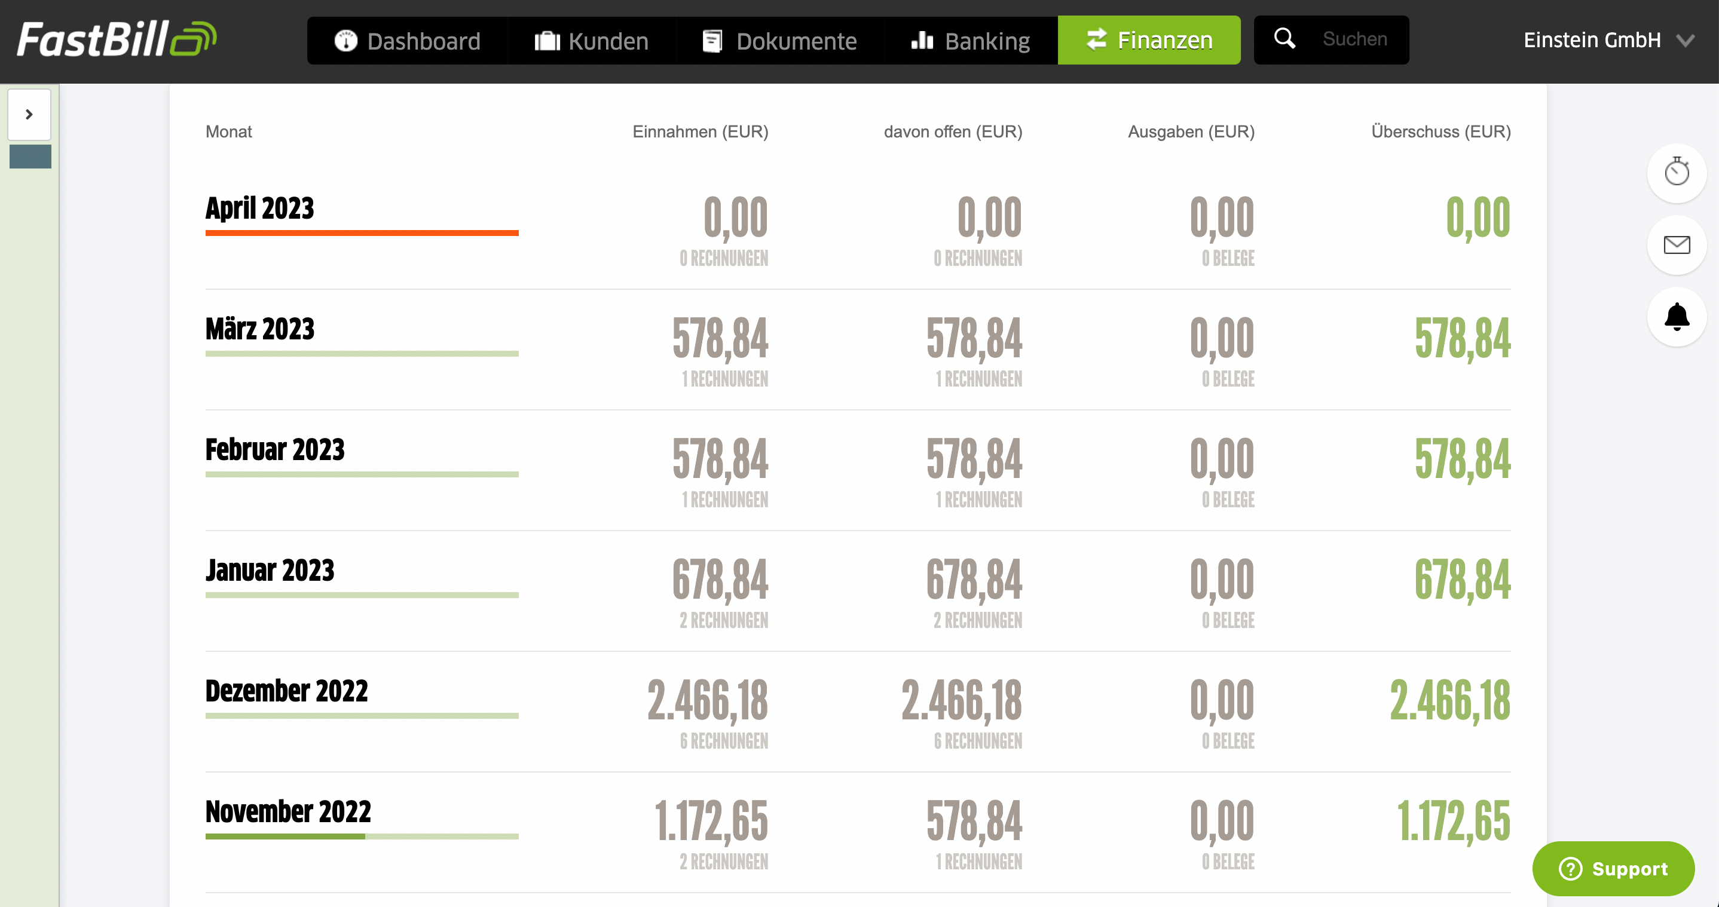Click the Kunden briefcase icon
This screenshot has width=1719, height=907.
[x=547, y=41]
